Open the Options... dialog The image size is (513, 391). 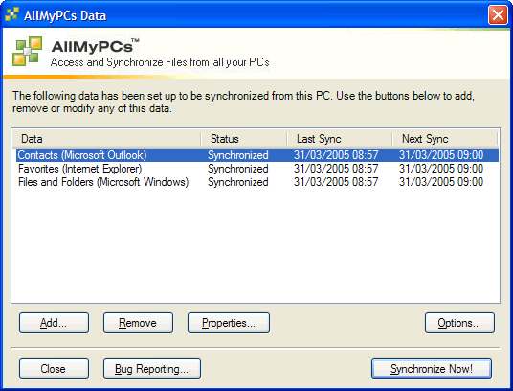point(459,323)
